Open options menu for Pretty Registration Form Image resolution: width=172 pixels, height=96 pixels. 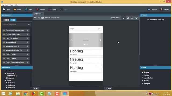[27, 62]
